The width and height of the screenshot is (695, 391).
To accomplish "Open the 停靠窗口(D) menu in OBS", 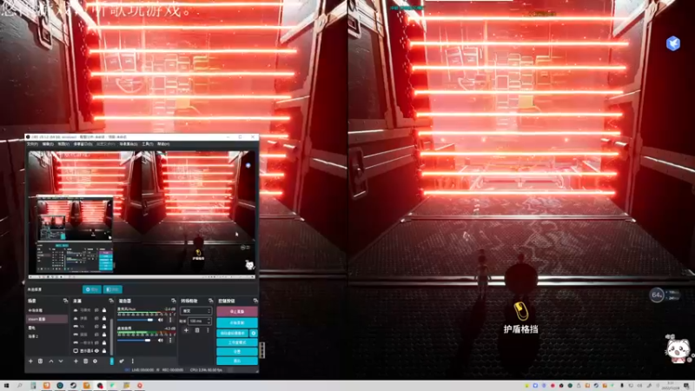I will coord(83,144).
